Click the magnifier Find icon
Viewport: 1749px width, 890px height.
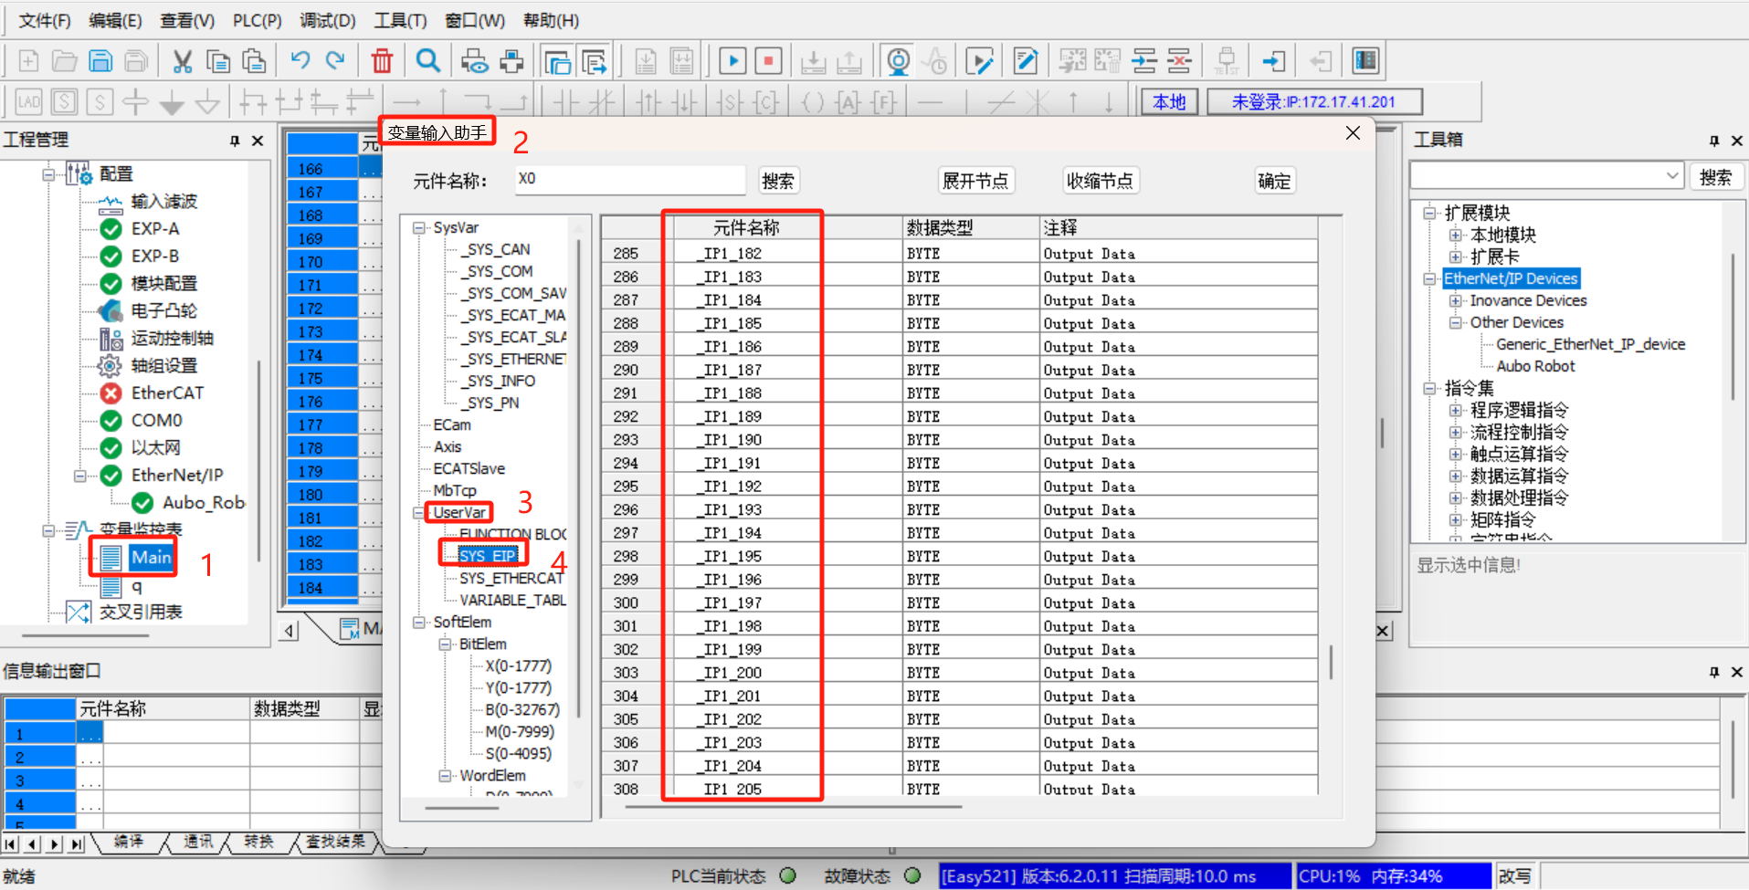[428, 61]
